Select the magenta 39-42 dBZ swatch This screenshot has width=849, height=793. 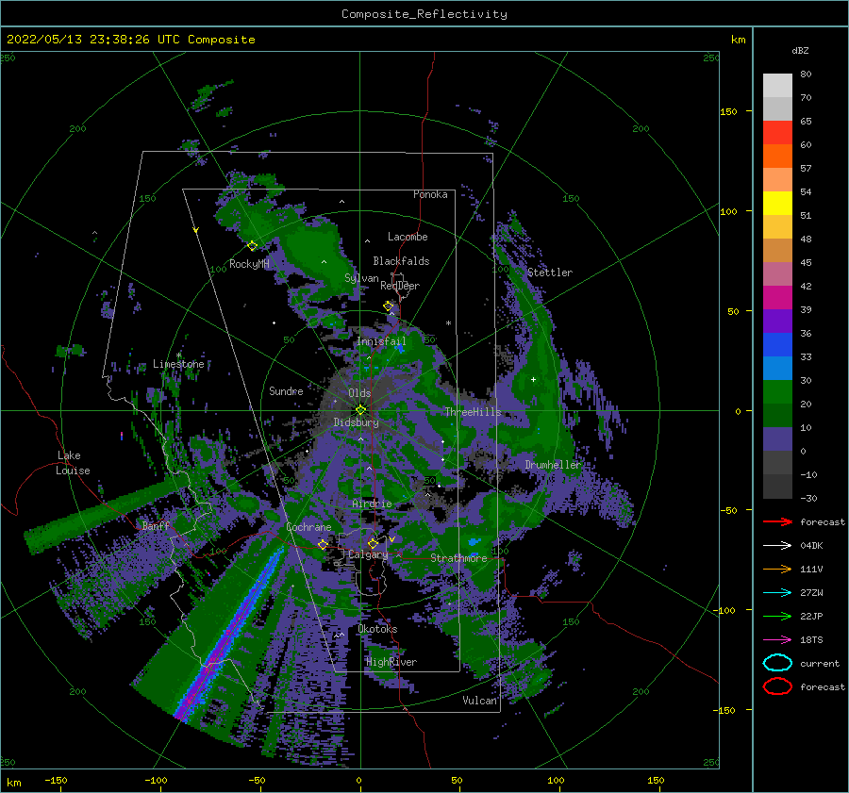(777, 298)
